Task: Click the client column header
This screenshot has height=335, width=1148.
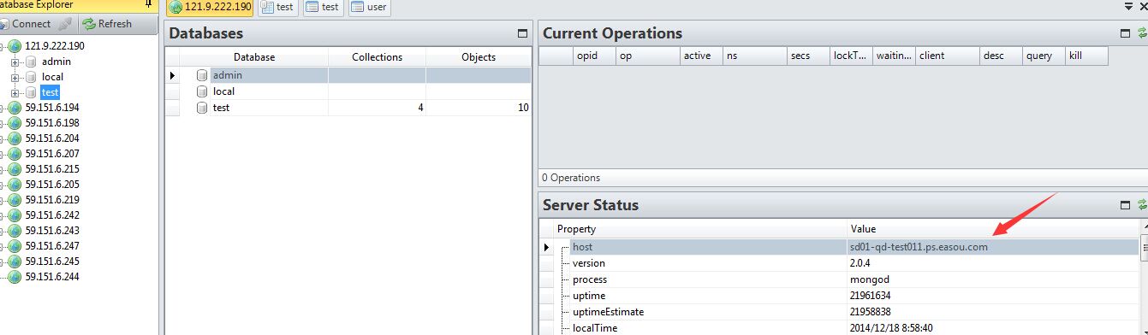Action: [947, 56]
